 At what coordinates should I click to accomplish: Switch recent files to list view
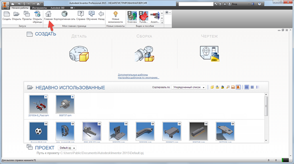(258, 87)
